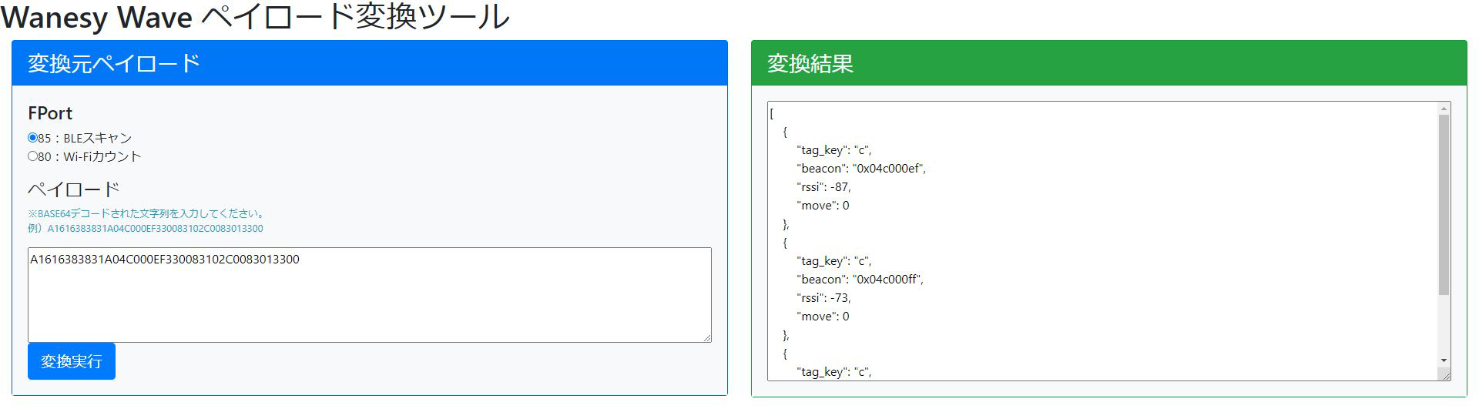Click the 変換元ペイロード panel header
Screen dimensions: 1479x419
click(370, 63)
